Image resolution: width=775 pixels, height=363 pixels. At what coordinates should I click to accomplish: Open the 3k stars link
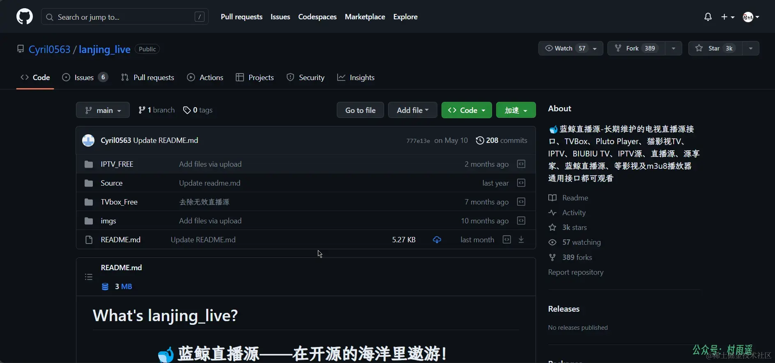568,227
